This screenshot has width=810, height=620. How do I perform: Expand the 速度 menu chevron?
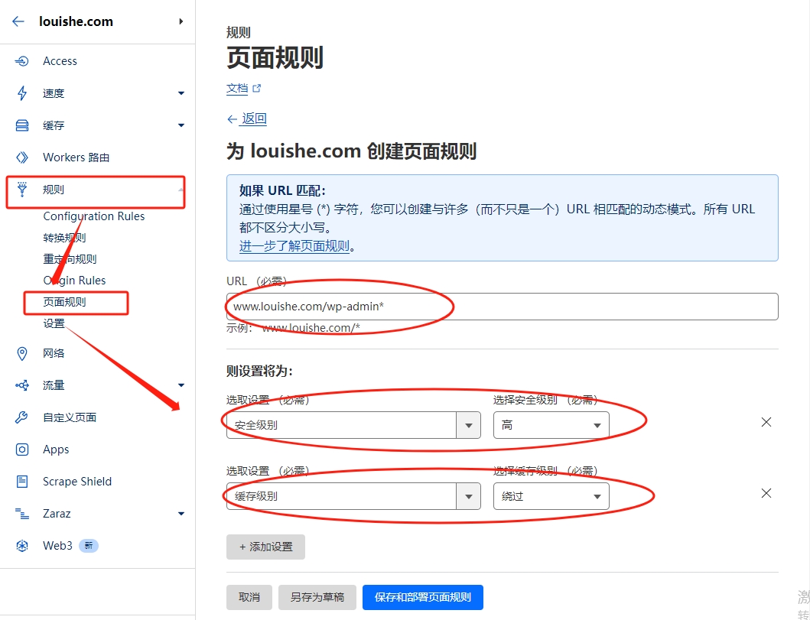[x=181, y=93]
